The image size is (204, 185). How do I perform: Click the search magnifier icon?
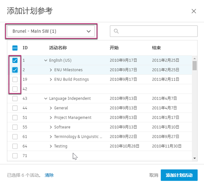[116, 31]
